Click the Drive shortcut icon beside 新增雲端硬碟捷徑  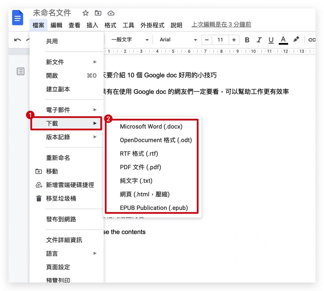(39, 185)
